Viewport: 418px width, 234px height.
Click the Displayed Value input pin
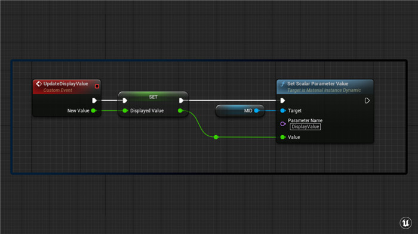point(125,111)
